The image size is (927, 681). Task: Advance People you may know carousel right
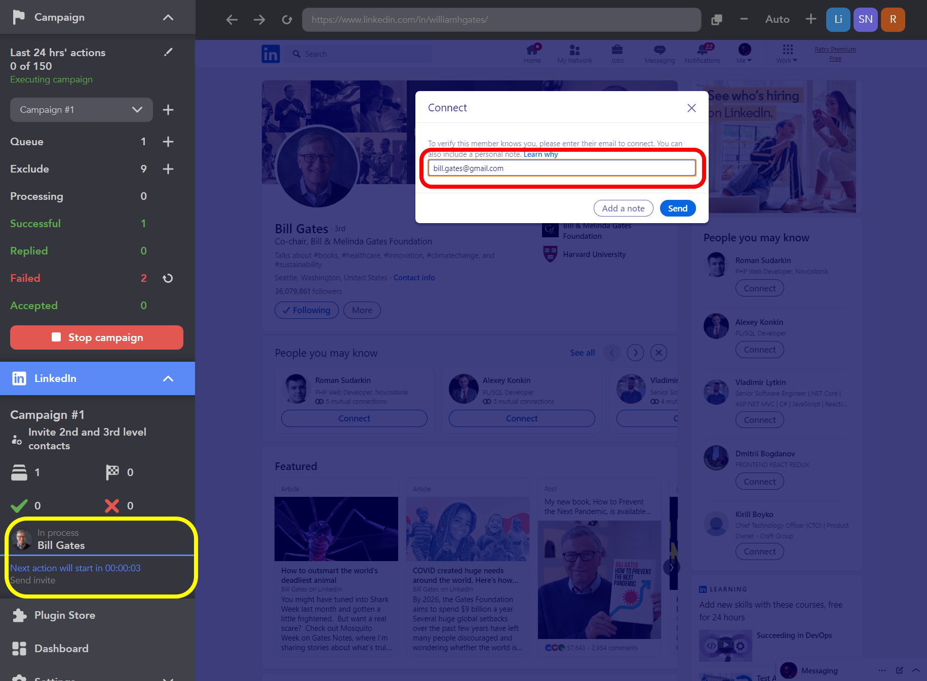click(x=635, y=353)
